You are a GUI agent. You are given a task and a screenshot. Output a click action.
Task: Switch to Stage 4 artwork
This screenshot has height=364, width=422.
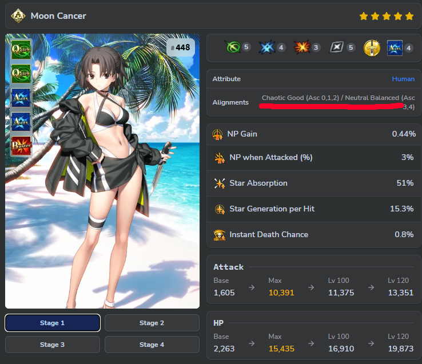pos(152,345)
